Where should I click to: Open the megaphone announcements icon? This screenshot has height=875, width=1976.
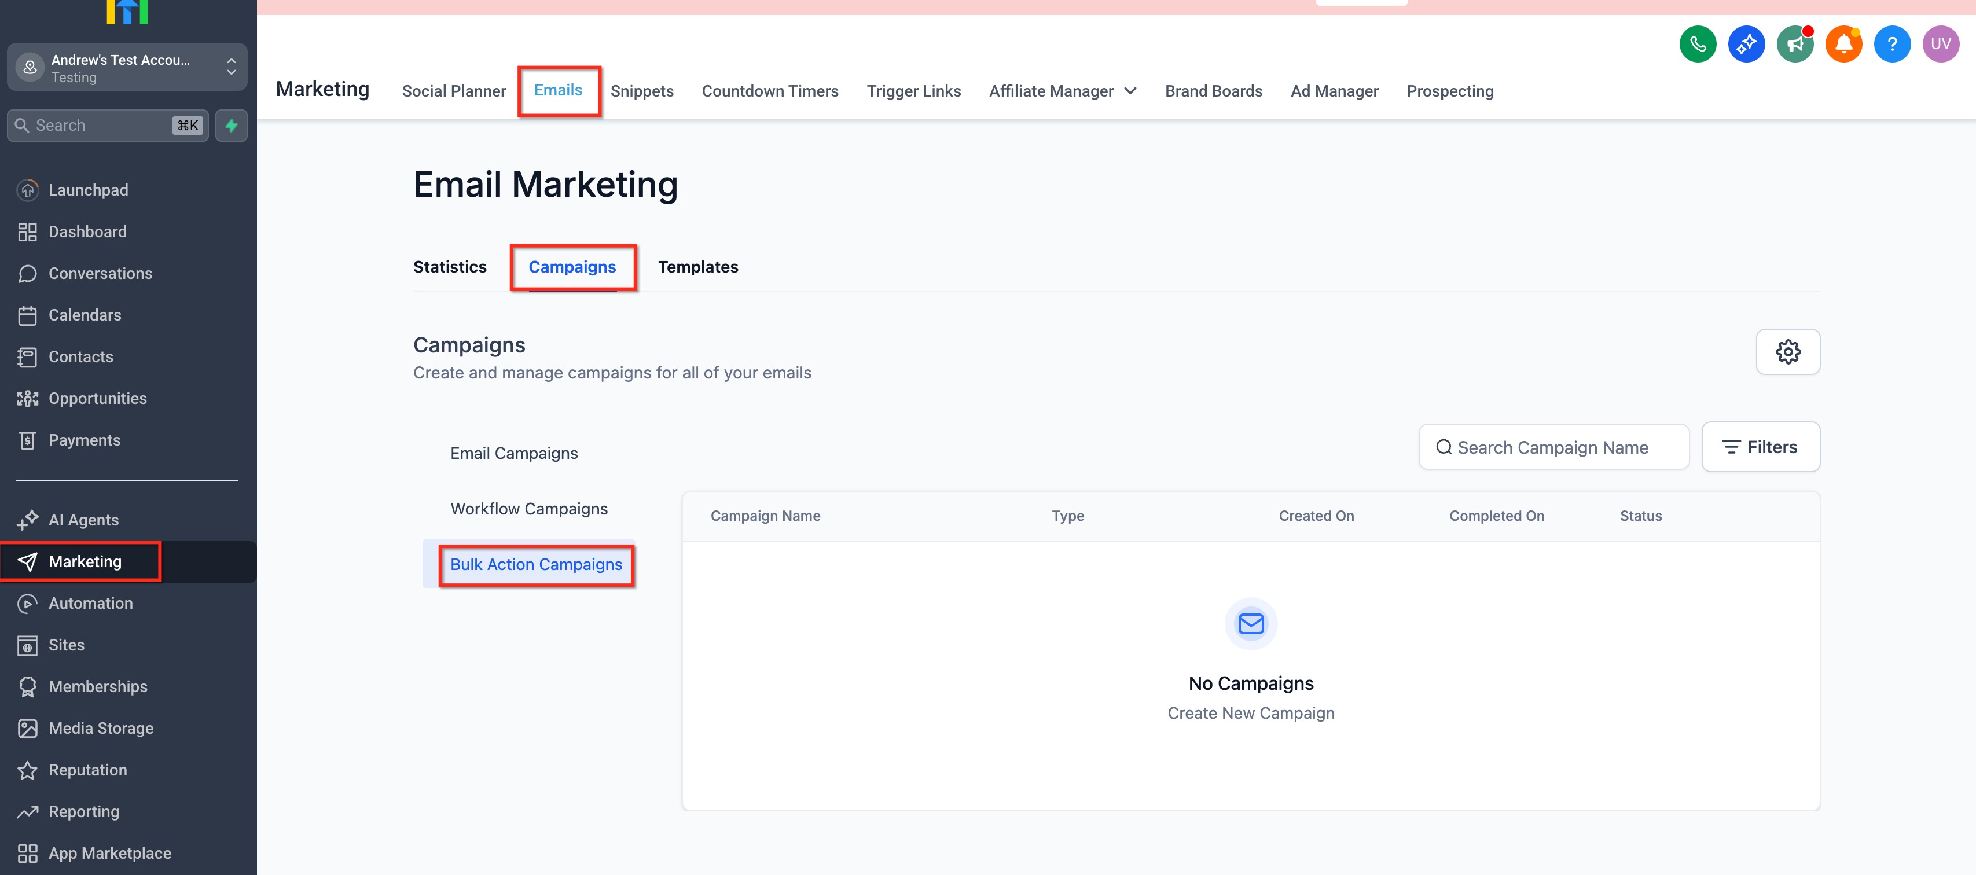[x=1795, y=44]
